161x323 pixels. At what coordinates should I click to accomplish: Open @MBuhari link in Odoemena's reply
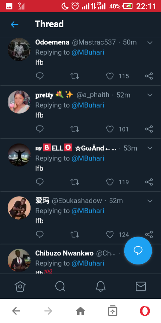point(88,52)
